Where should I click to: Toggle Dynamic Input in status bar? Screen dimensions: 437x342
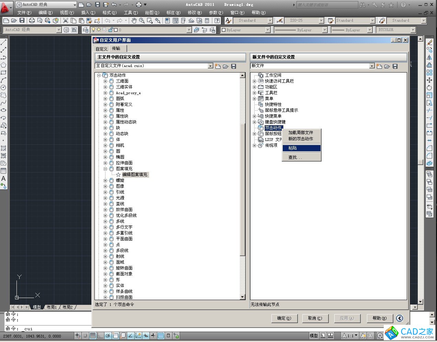[146, 336]
